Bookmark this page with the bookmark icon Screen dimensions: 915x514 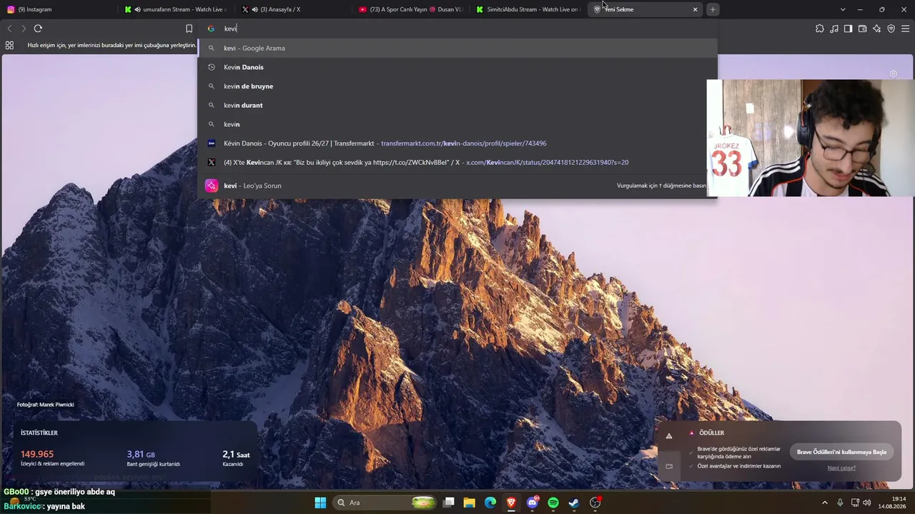point(189,29)
